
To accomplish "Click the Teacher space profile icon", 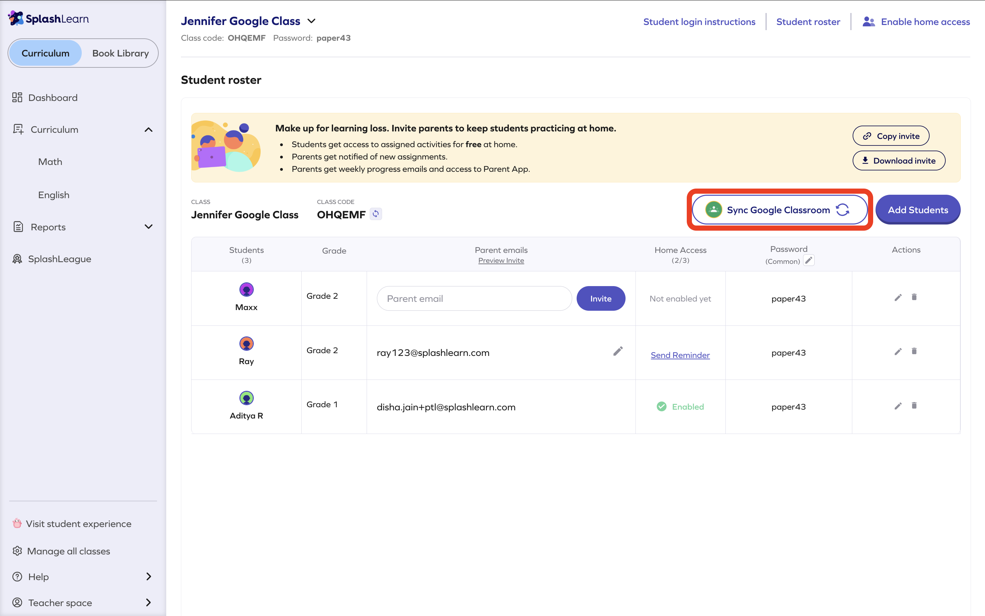I will click(x=17, y=602).
